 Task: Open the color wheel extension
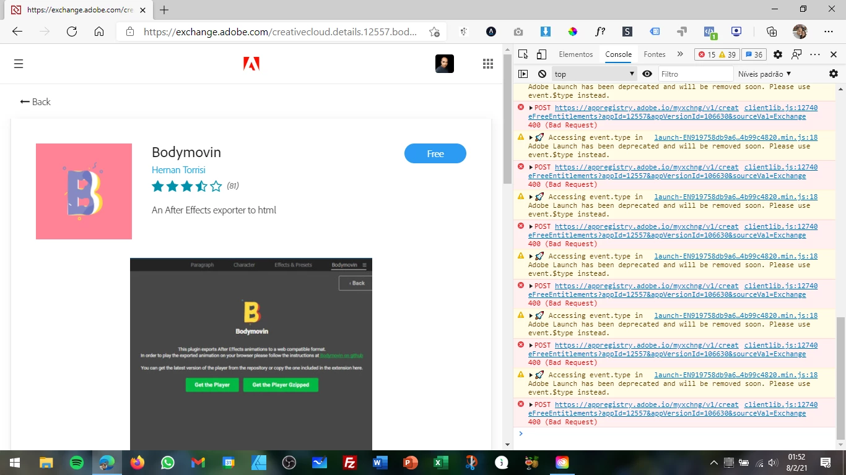[x=573, y=32]
